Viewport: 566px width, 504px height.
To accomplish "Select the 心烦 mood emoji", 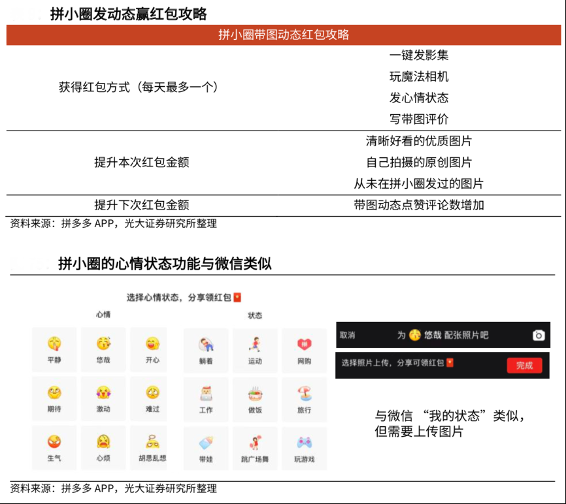I will tap(103, 442).
